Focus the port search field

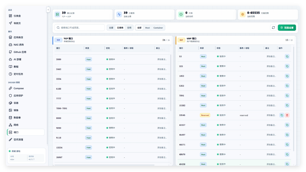[x=80, y=28]
